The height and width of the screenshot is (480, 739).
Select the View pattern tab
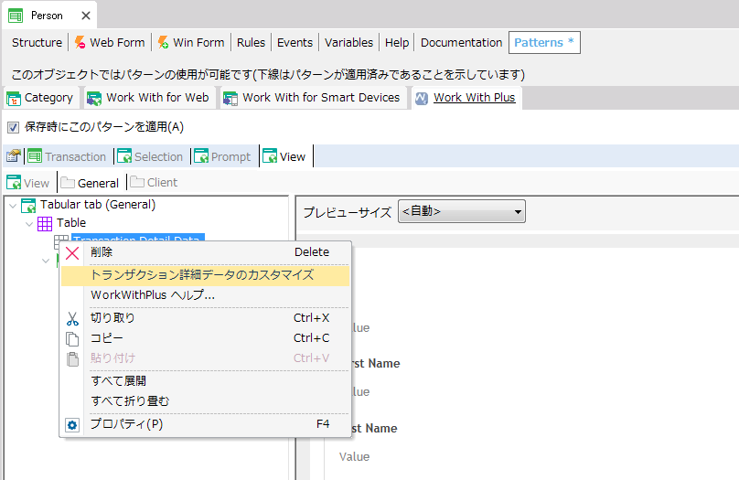coord(292,157)
